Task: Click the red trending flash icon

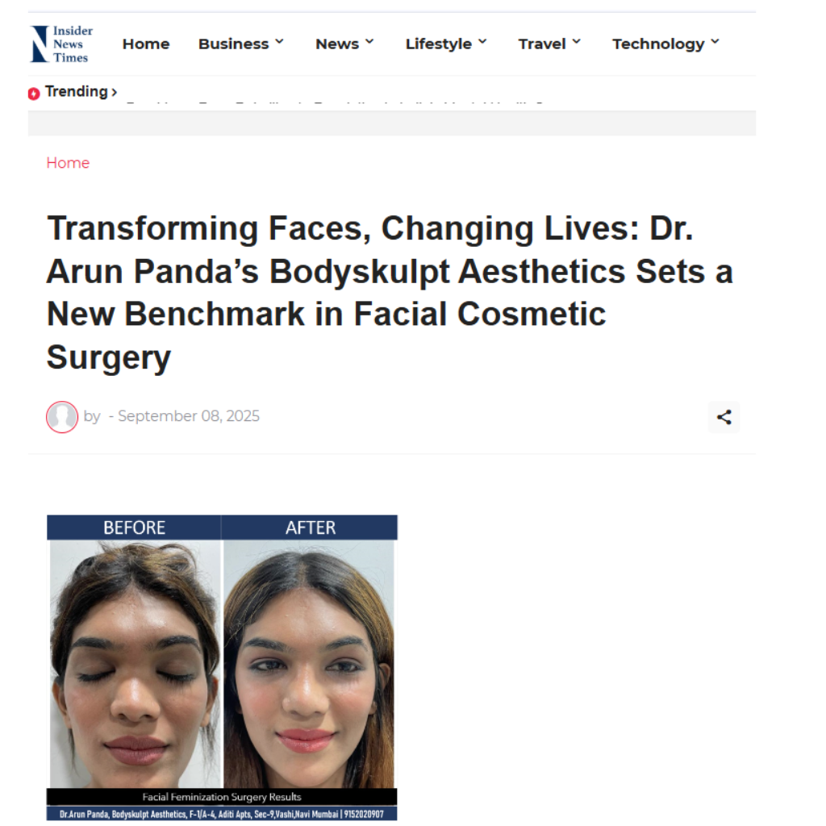Action: 34,94
